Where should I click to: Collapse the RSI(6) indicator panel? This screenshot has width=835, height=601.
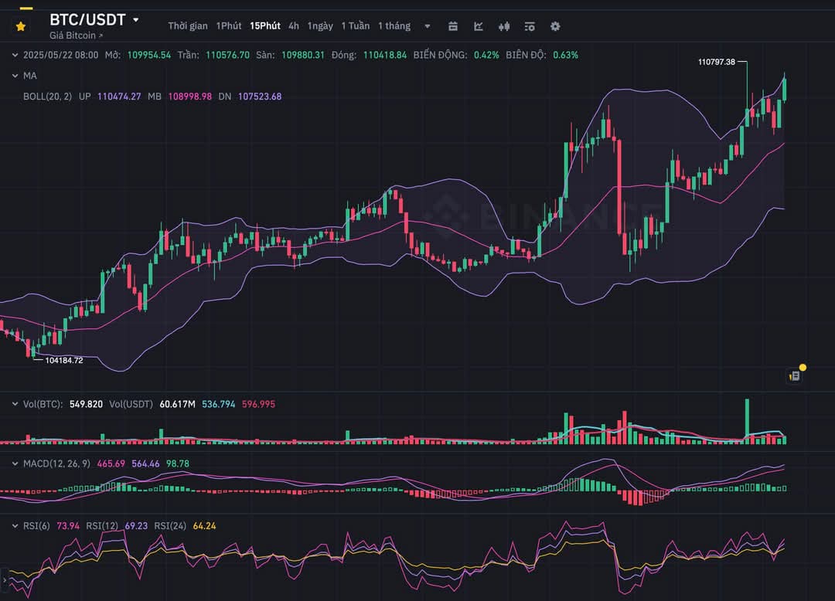[x=14, y=525]
